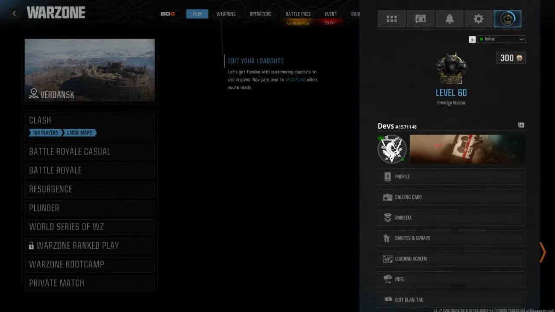Open the Online status dropdown

(x=501, y=39)
